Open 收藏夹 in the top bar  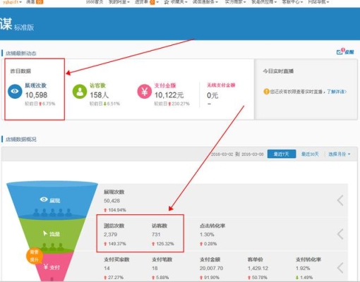click(x=178, y=2)
